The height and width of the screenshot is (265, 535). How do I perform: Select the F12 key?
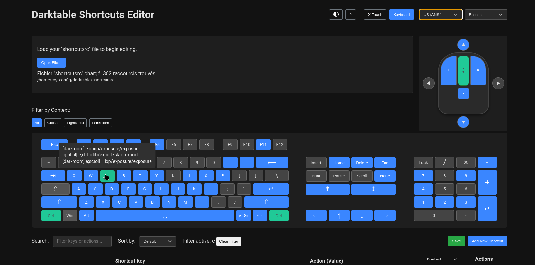pos(280,145)
